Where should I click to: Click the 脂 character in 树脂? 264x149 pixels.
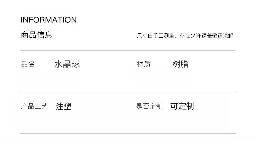(184, 64)
